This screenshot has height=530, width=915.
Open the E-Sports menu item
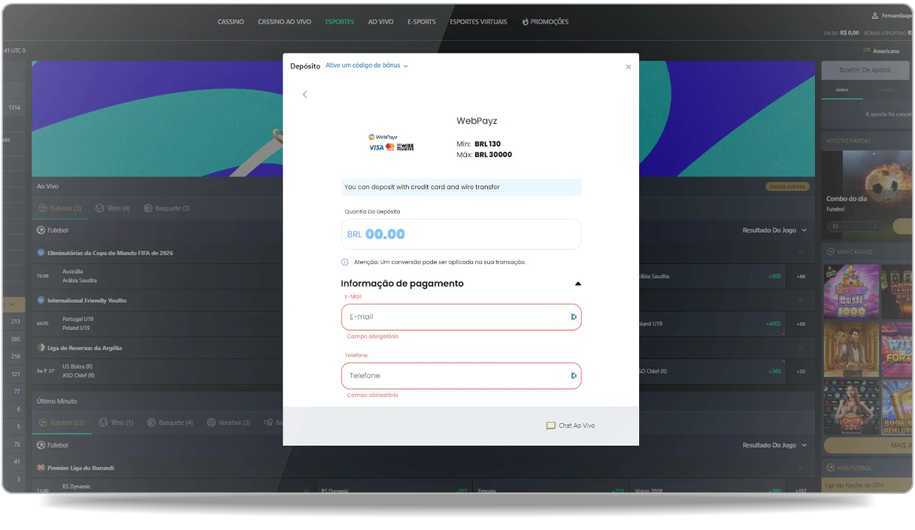[x=422, y=22]
